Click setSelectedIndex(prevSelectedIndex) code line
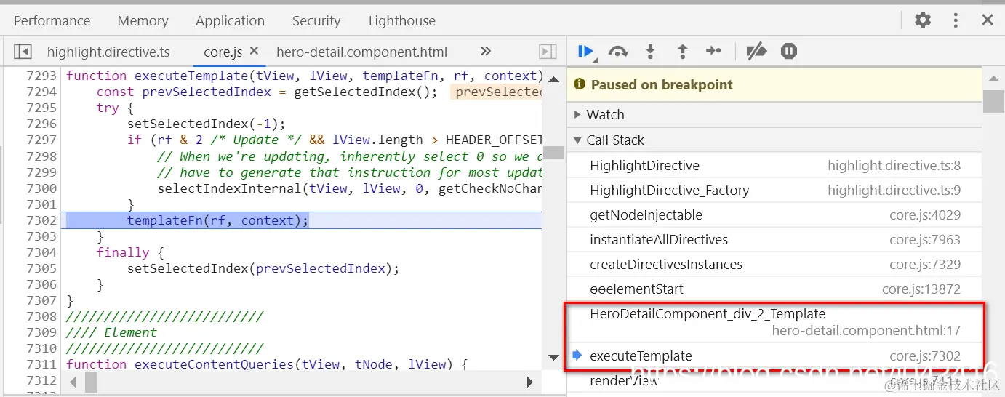Image resolution: width=1005 pixels, height=397 pixels. click(263, 268)
